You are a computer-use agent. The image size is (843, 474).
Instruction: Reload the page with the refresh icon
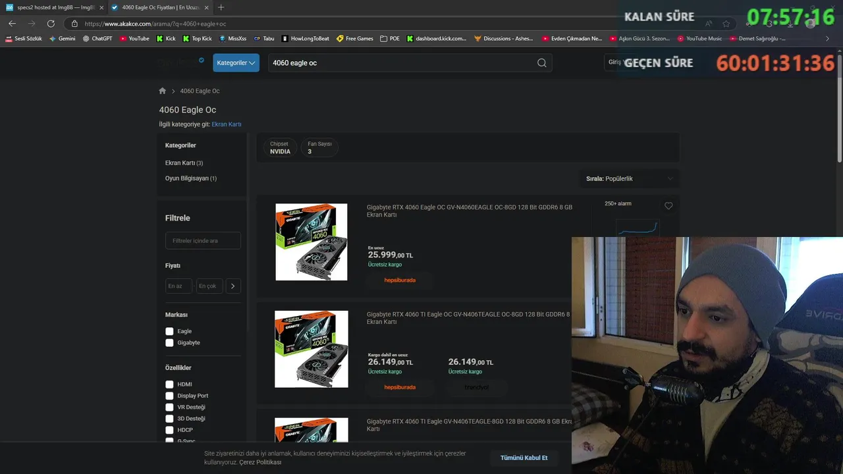pyautogui.click(x=51, y=24)
